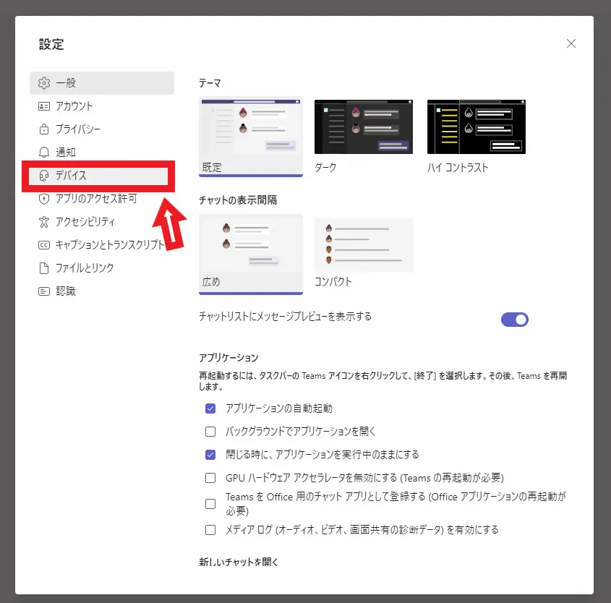Click the file icon beside ファイルとリンク
The width and height of the screenshot is (611, 603).
click(44, 268)
